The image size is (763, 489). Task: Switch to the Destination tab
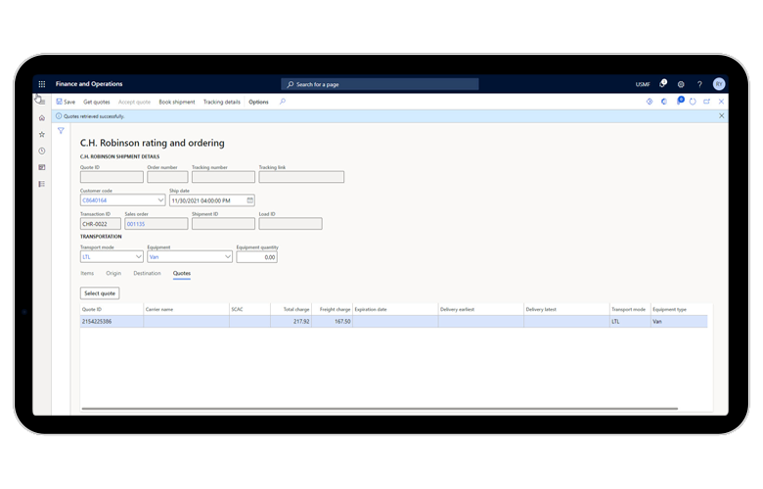point(147,274)
